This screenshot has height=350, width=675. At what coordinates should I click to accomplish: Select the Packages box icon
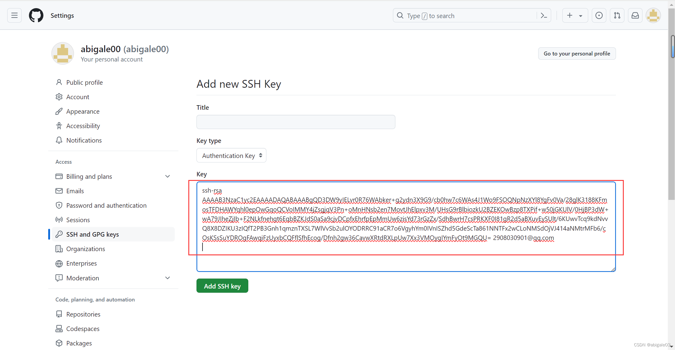coord(59,343)
